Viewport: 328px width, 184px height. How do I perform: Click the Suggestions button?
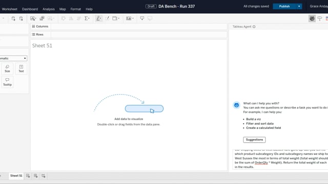point(254,140)
